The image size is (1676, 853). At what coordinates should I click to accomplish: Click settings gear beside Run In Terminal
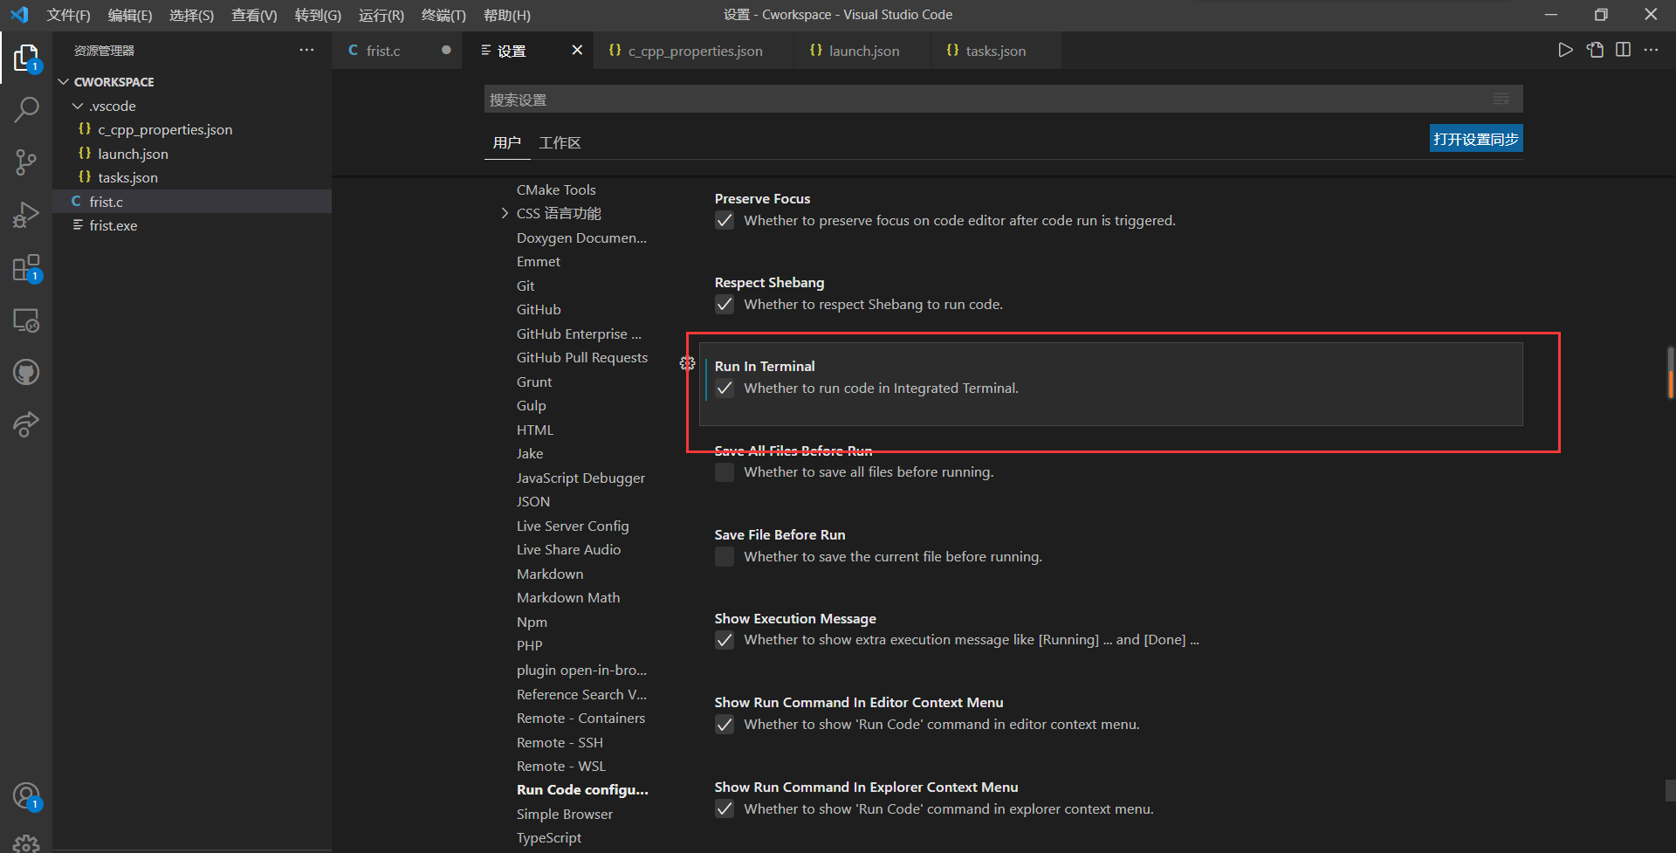pos(688,363)
